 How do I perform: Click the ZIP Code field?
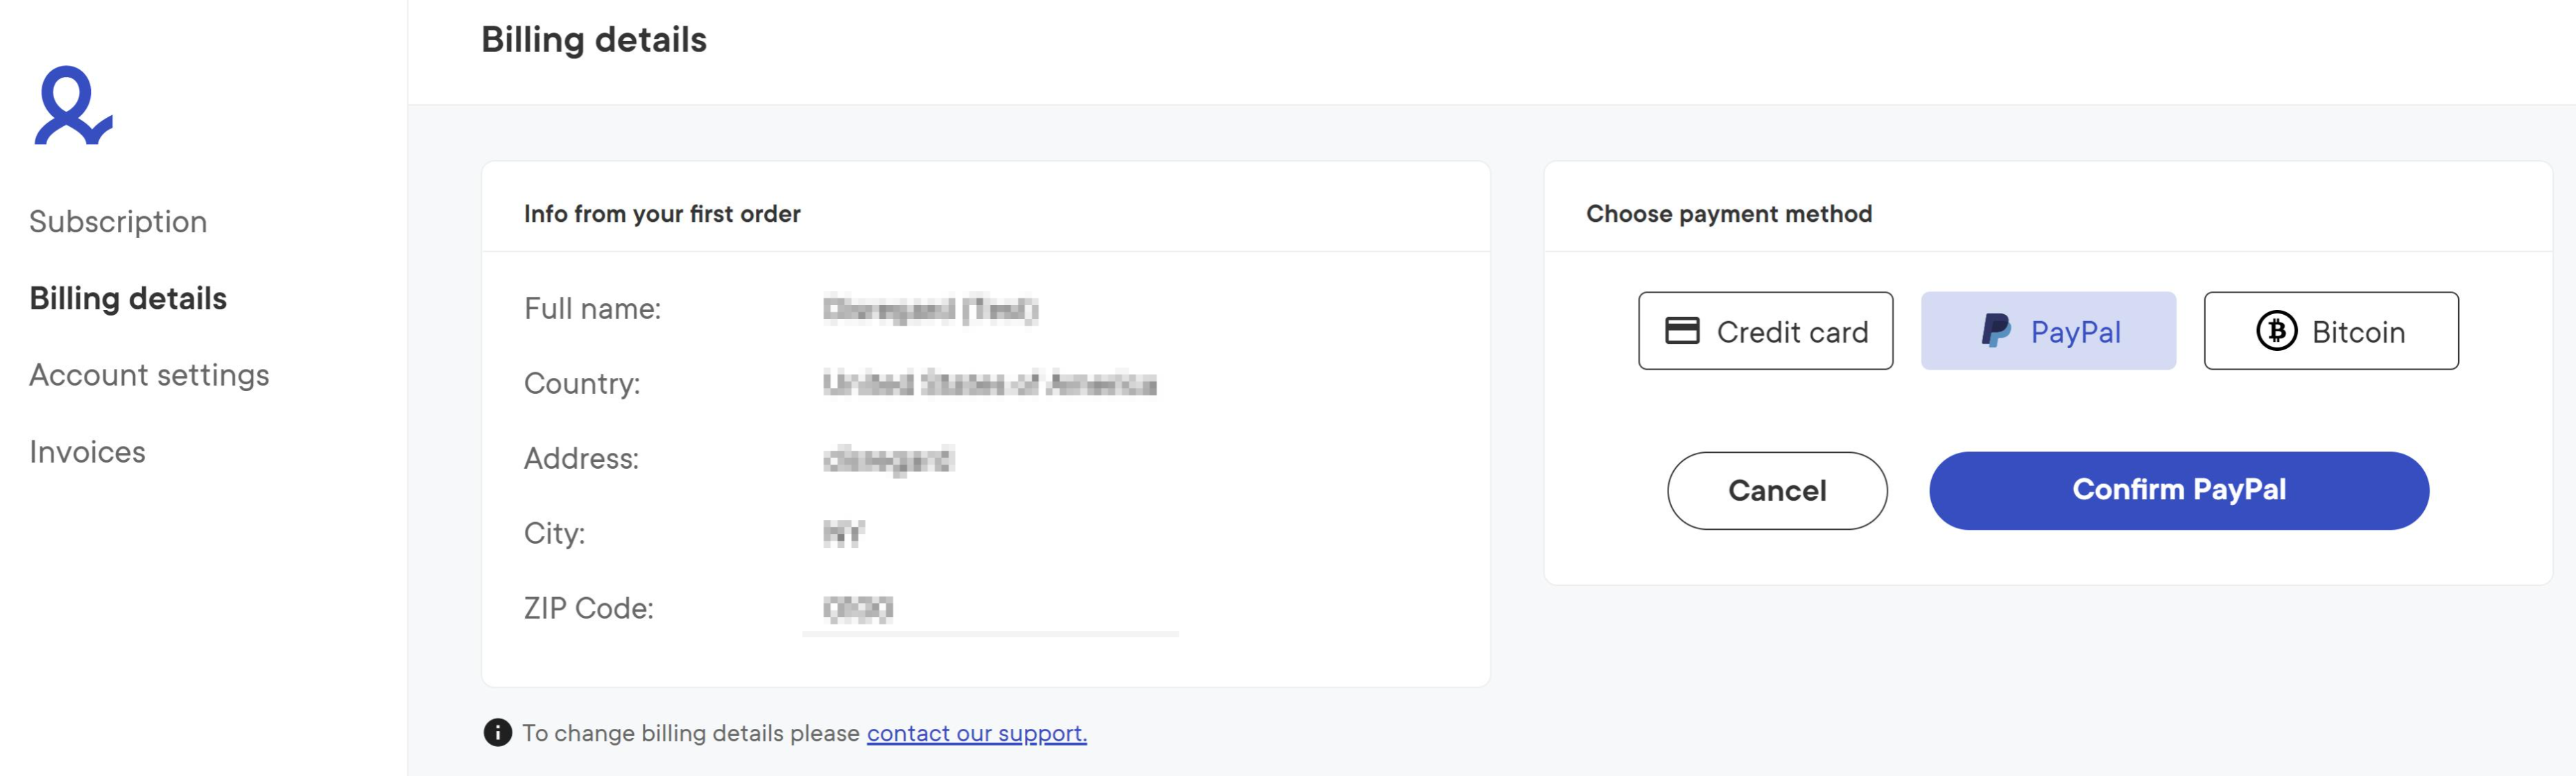[x=990, y=609]
